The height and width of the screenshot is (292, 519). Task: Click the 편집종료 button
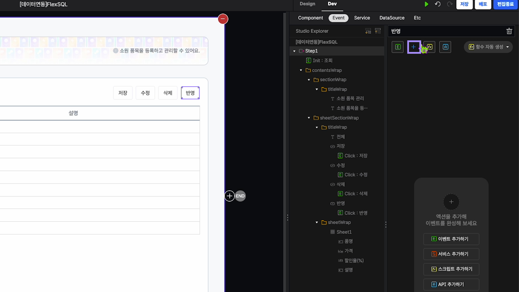pos(505,4)
